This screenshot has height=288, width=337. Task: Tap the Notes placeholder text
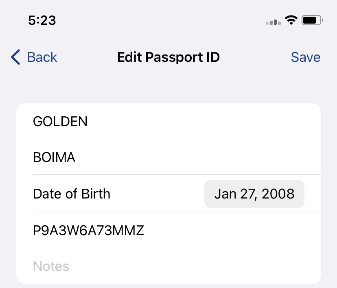[51, 266]
